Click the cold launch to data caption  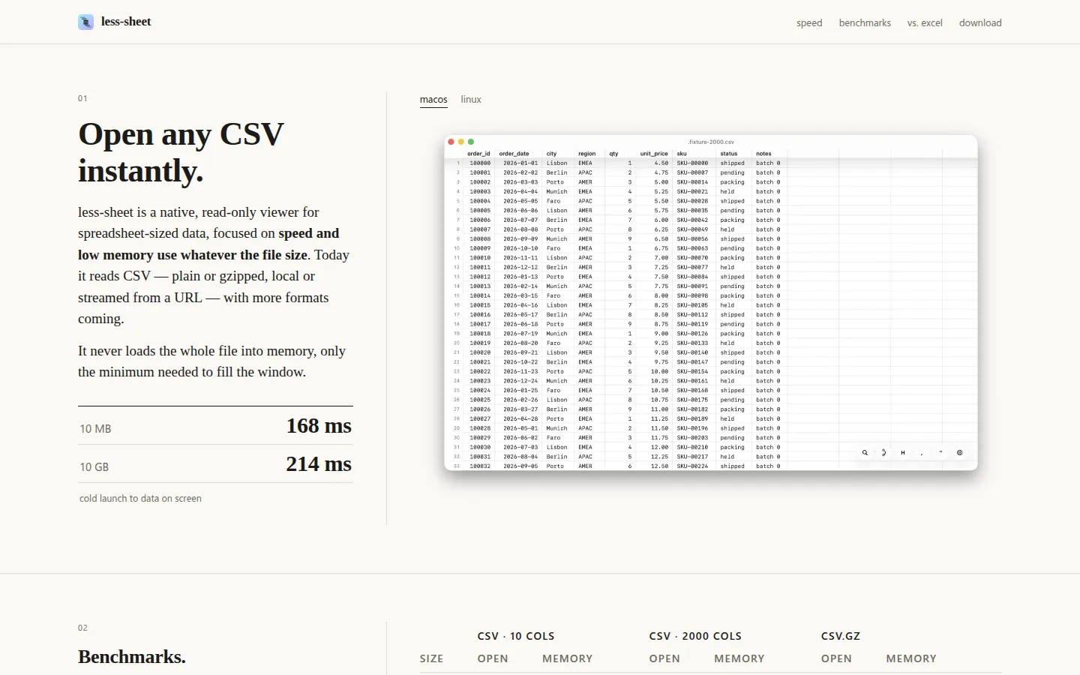pos(140,499)
